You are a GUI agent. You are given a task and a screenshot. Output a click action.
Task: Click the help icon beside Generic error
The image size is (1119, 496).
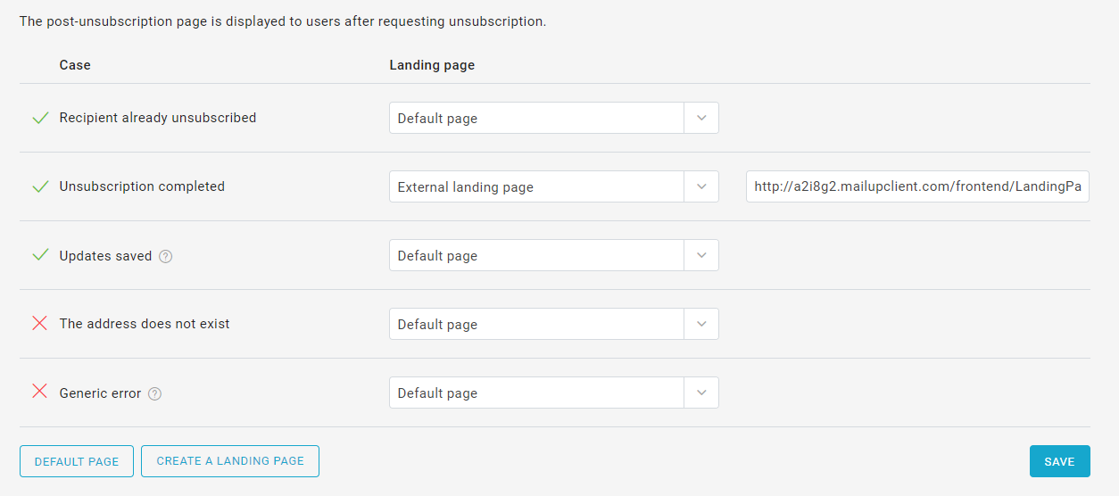(154, 393)
